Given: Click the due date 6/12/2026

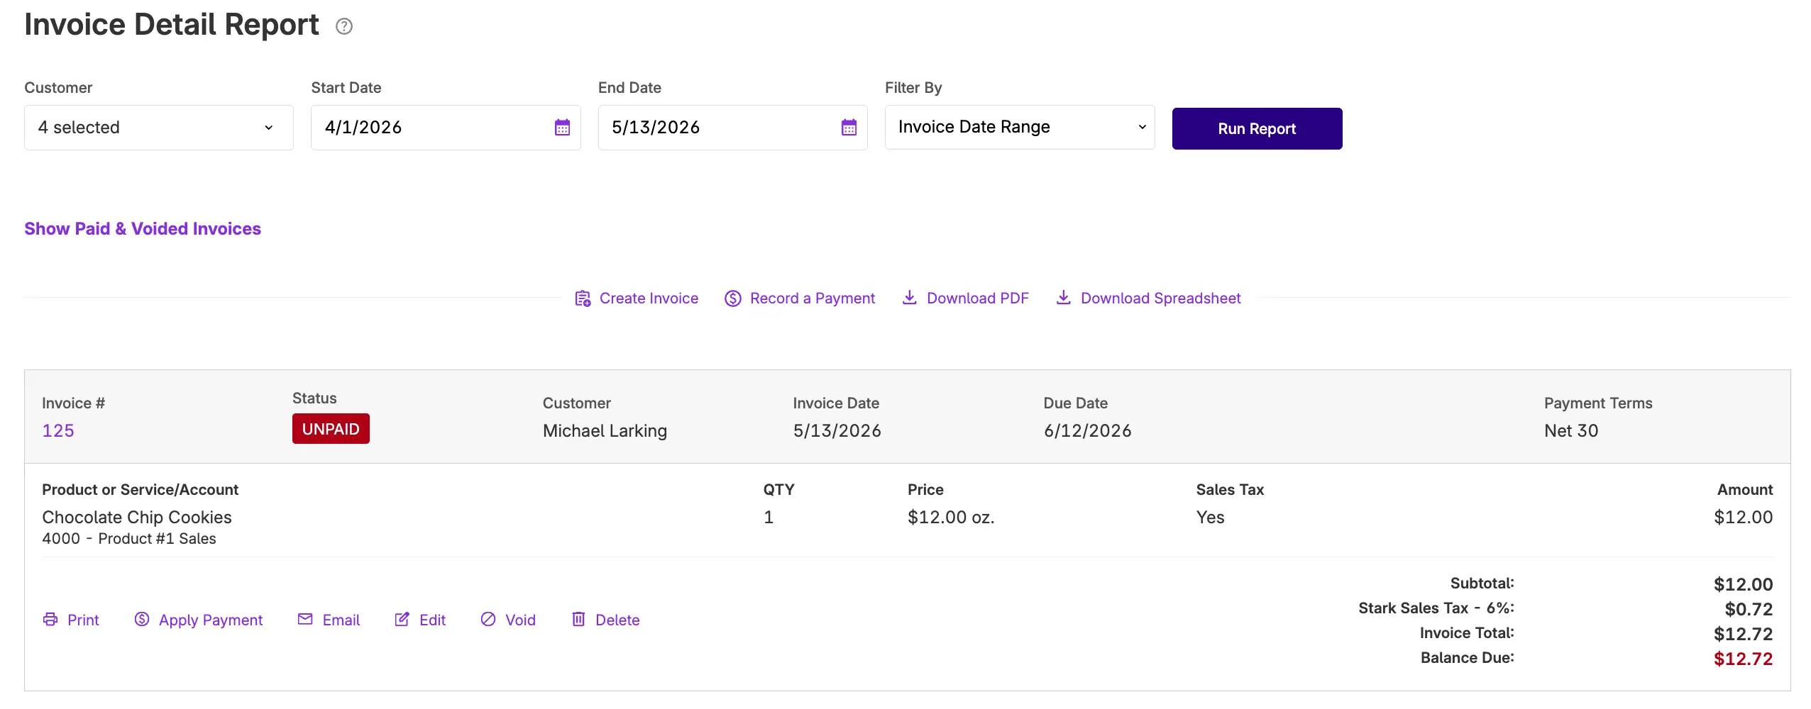Looking at the screenshot, I should (1087, 431).
